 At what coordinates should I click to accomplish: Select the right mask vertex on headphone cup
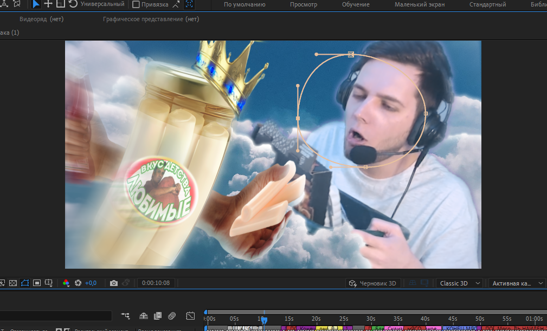[x=426, y=113]
